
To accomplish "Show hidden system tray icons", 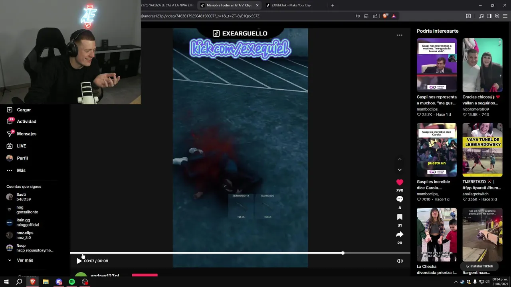I will pos(456,282).
